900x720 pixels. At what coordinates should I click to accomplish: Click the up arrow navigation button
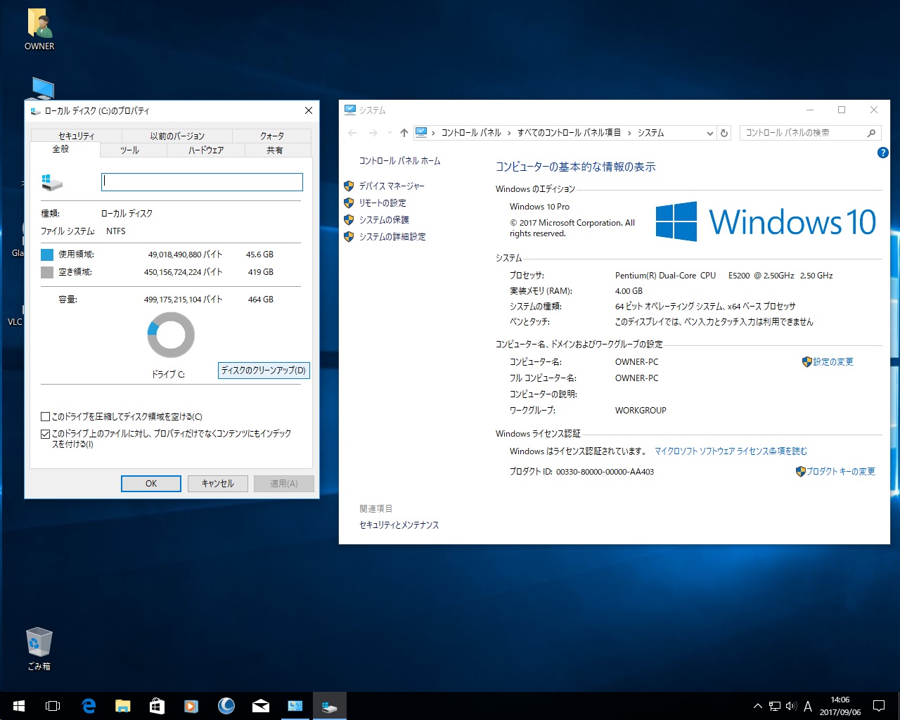click(x=404, y=133)
